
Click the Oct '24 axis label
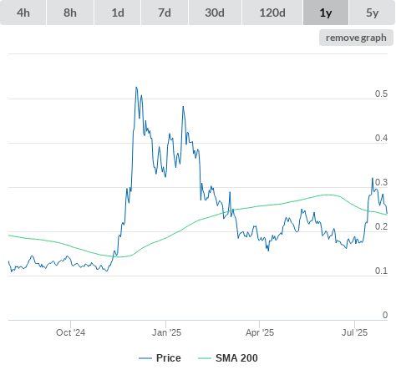pos(70,332)
